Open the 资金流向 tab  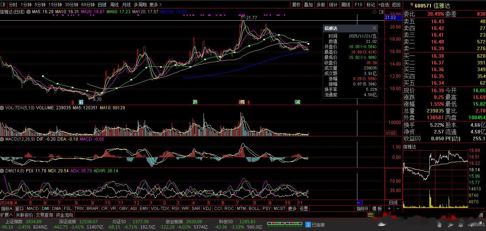click(64, 215)
